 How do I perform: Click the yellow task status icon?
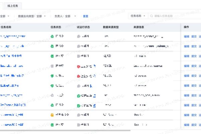[52, 115]
